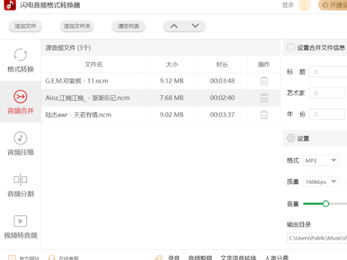Click the 9.12 MB size cell
This screenshot has width=347, height=260.
[172, 81]
